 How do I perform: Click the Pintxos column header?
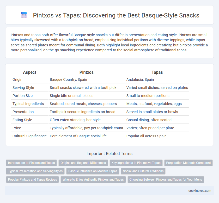point(87,72)
